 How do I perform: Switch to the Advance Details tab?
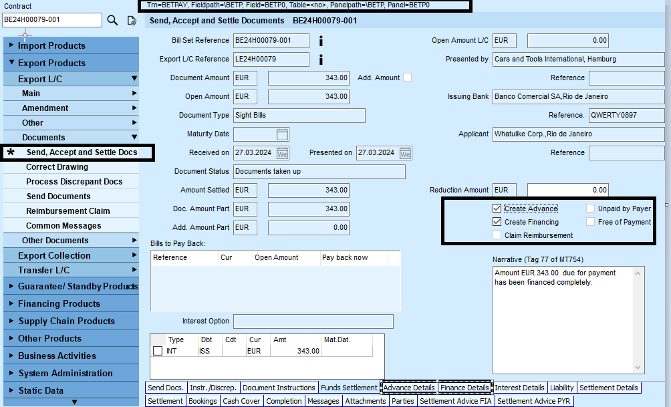408,388
